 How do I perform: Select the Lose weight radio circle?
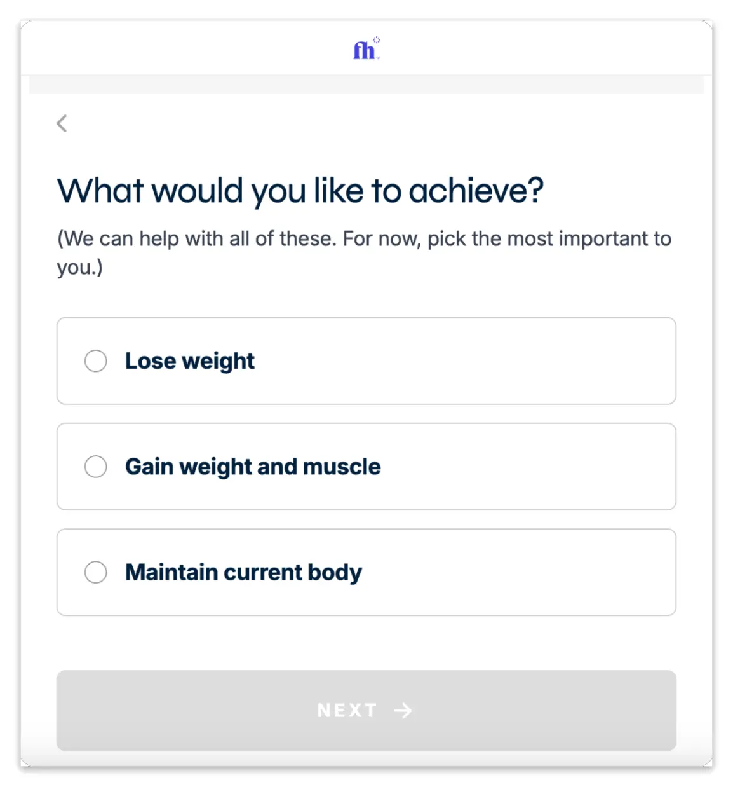click(96, 361)
